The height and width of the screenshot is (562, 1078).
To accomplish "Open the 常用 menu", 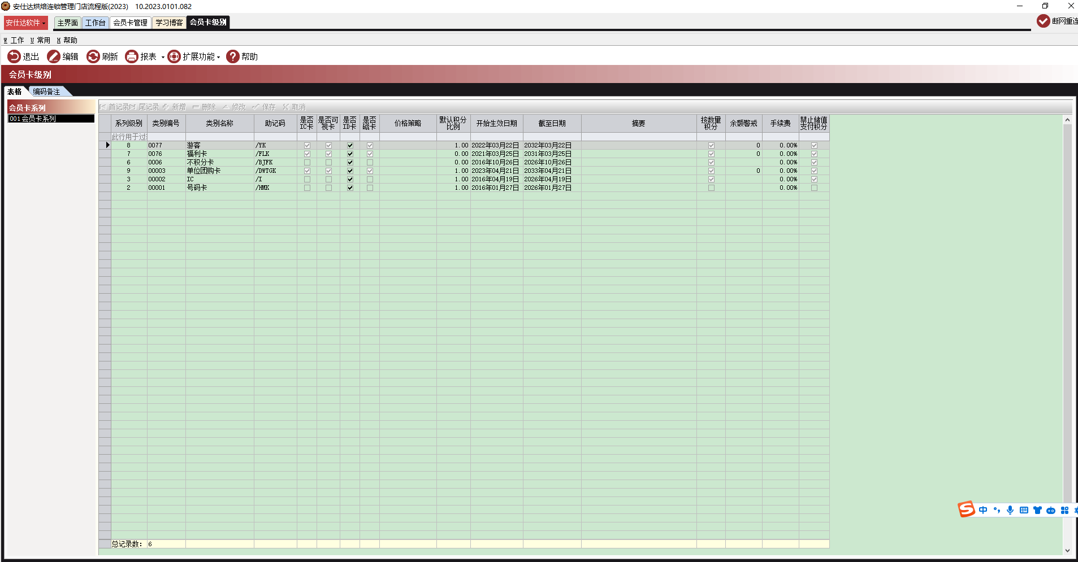I will 41,40.
